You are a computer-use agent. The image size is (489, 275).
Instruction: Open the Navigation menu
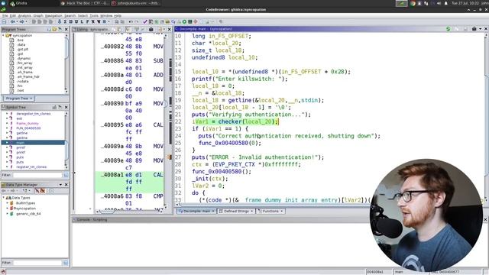[x=53, y=15]
